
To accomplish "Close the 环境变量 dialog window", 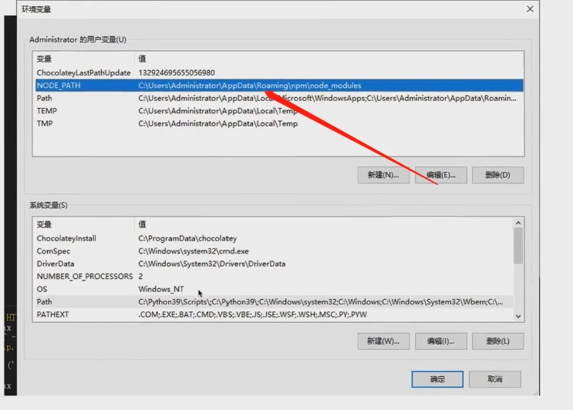I will click(530, 8).
